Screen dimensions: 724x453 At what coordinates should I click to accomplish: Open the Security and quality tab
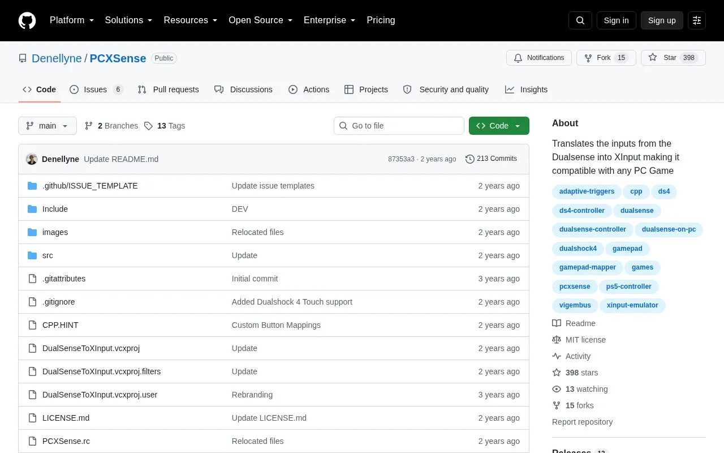(x=446, y=89)
